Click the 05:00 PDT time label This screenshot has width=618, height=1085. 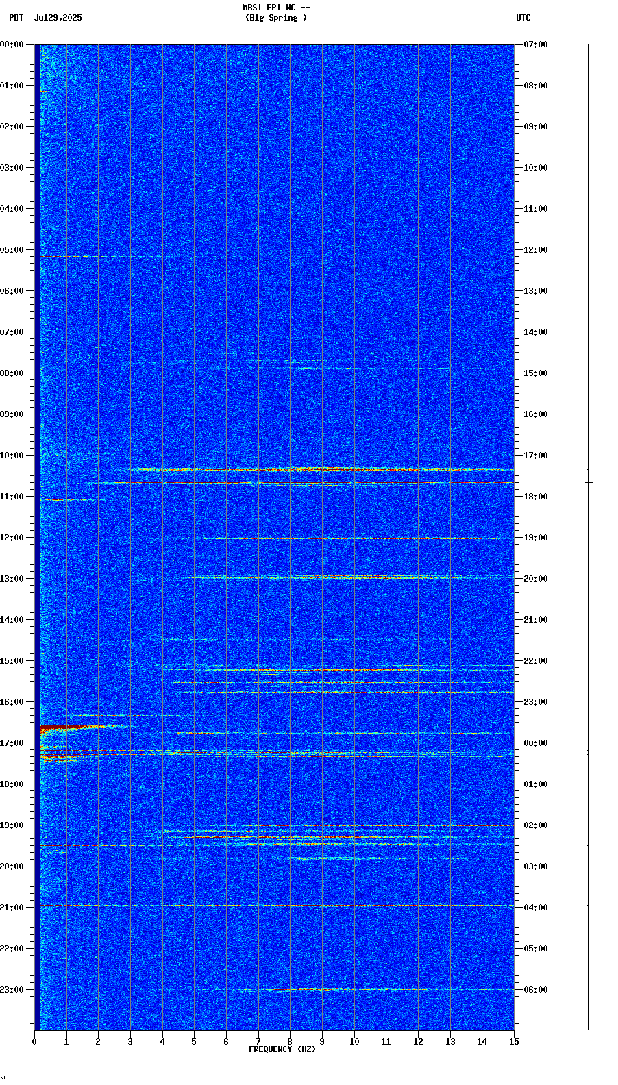pos(12,250)
